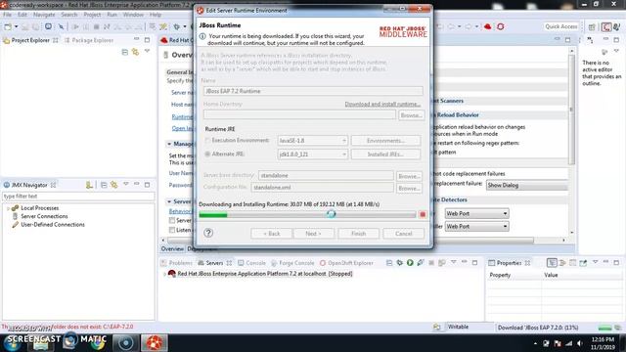Switch to the Package Explorer tab
This screenshot has width=626, height=352.
point(89,40)
